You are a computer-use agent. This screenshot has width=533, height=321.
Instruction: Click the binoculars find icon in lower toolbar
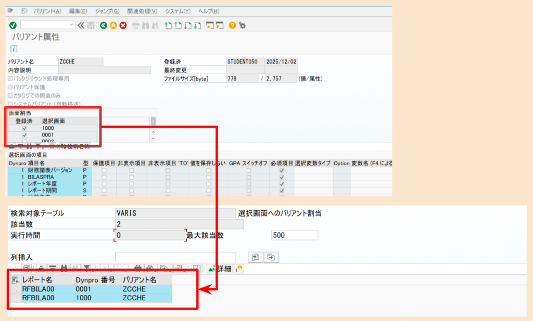coord(64,269)
